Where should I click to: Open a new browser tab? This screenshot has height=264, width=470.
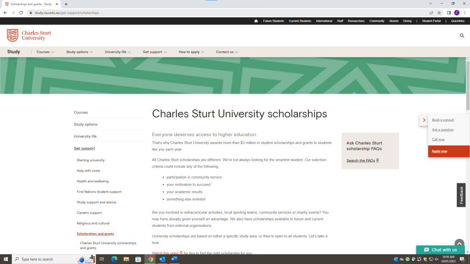pyautogui.click(x=66, y=4)
